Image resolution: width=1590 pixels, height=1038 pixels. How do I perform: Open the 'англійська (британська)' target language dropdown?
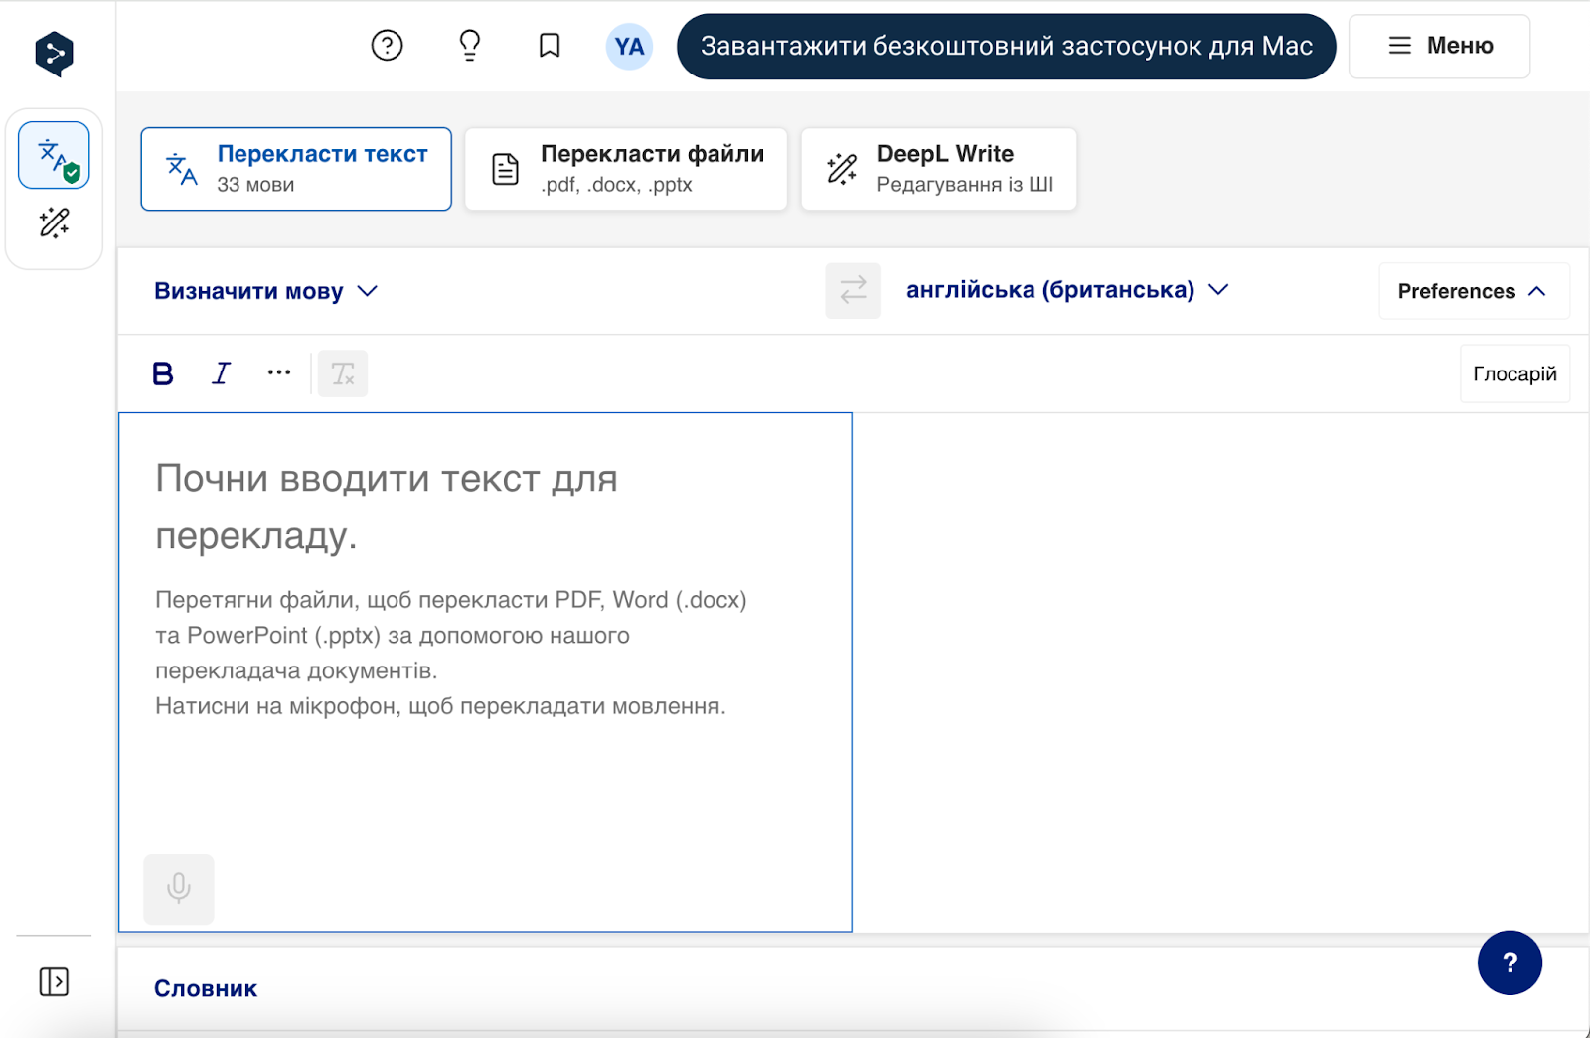[x=1066, y=290]
